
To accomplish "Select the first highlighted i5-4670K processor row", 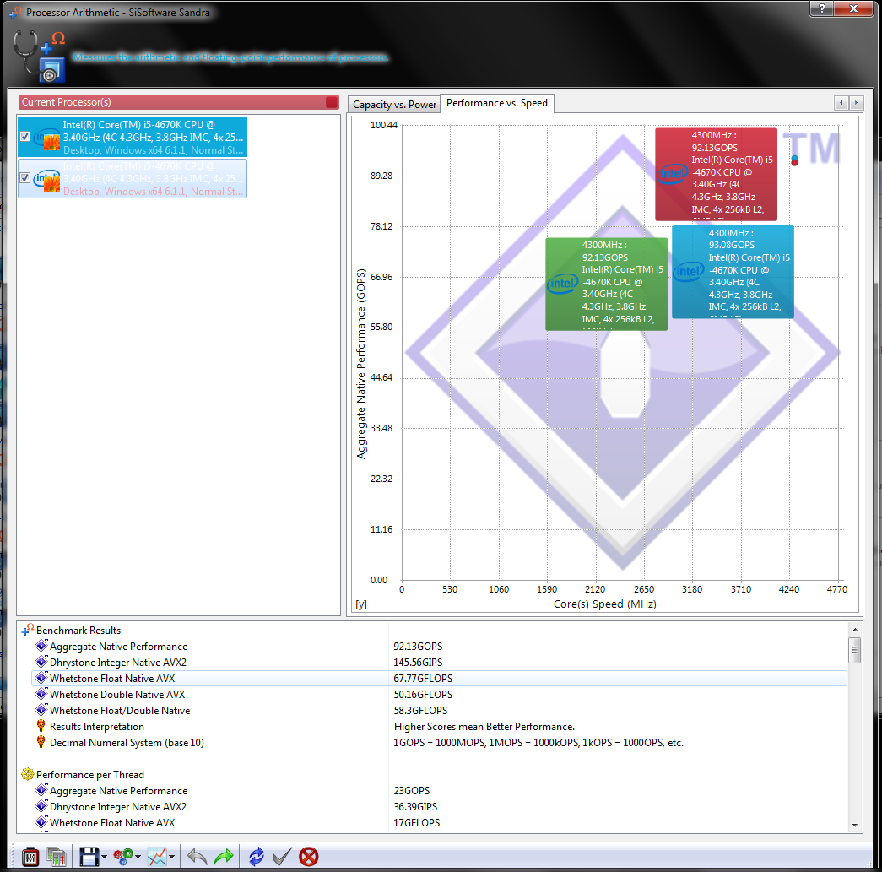I will click(133, 137).
